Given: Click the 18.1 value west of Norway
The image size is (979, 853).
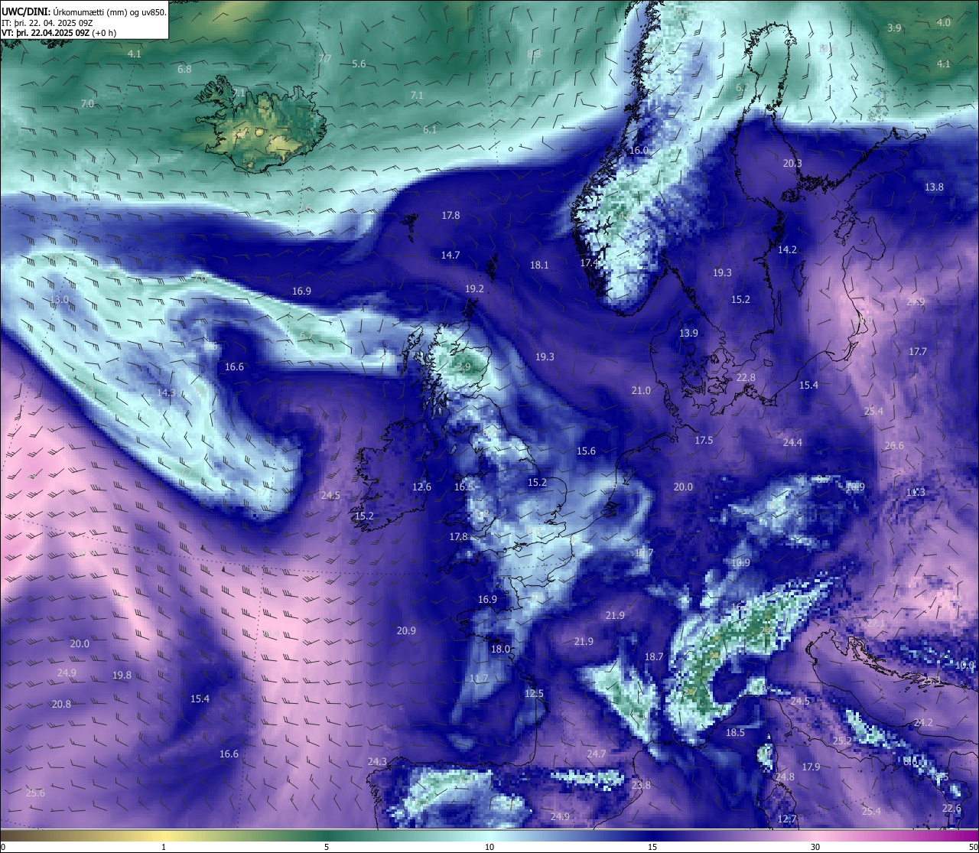Looking at the screenshot, I should pos(539,265).
